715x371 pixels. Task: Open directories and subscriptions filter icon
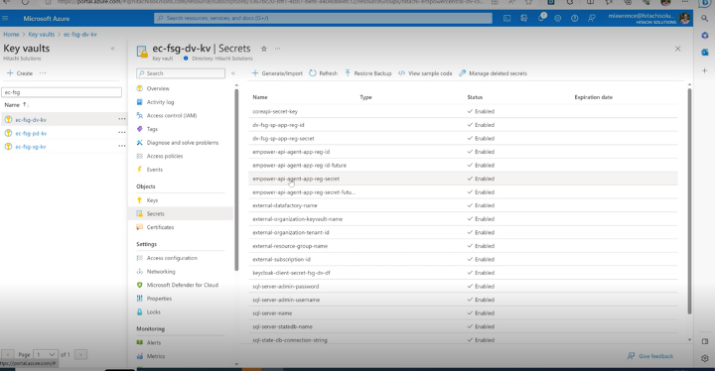pyautogui.click(x=523, y=18)
